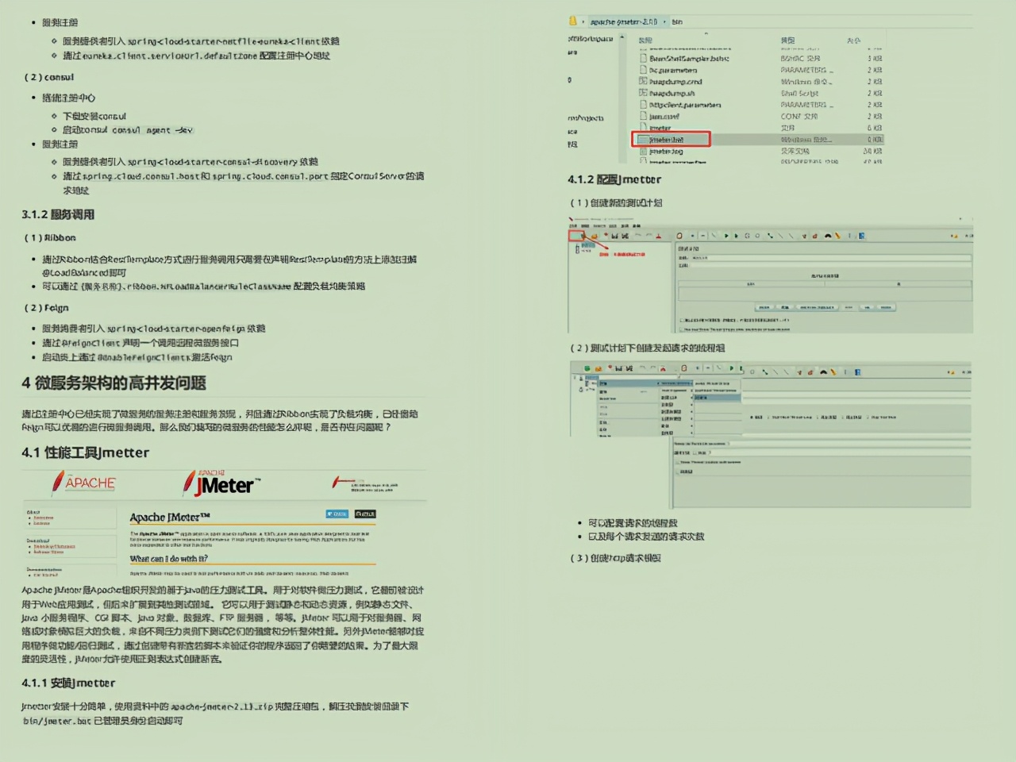Open Threads (Users) submenu in context menu
Screen dimensions: 1016x762
point(676,383)
